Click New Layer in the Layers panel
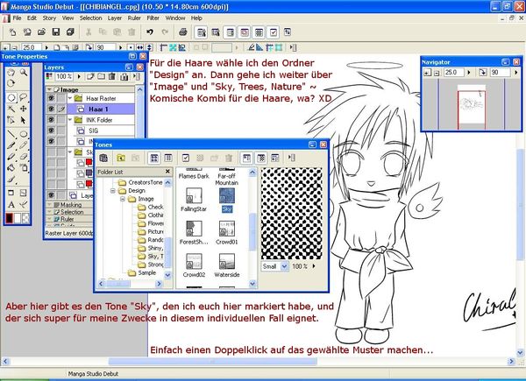Screen dimensions: 526x381 (90, 77)
